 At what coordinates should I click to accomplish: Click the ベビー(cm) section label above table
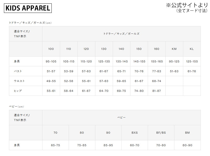[16, 107]
